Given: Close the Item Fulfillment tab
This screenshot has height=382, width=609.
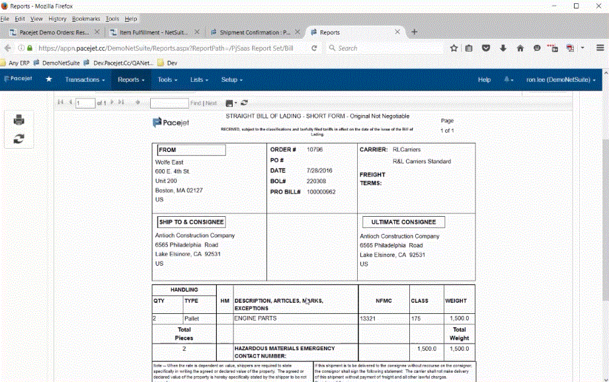Looking at the screenshot, I should pyautogui.click(x=197, y=32).
